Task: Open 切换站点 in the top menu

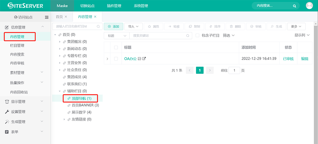Action: [x=87, y=6]
